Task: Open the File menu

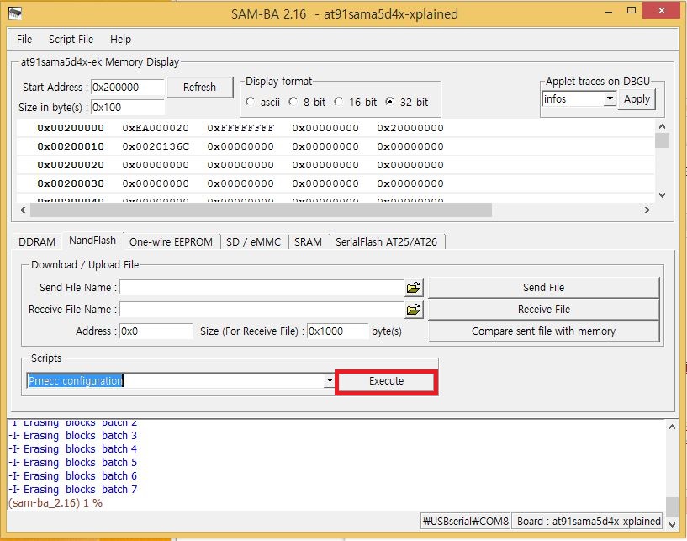Action: [24, 39]
